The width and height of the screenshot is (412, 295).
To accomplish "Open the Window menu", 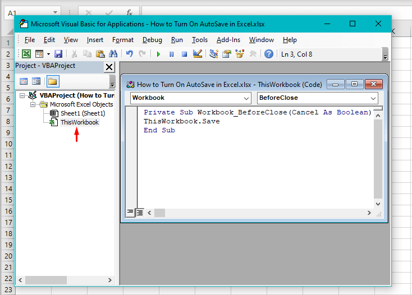I will (x=262, y=40).
